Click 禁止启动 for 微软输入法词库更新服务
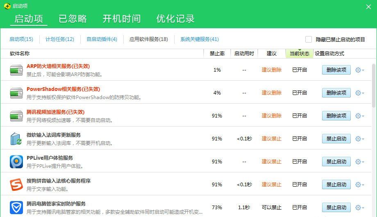 (336, 139)
